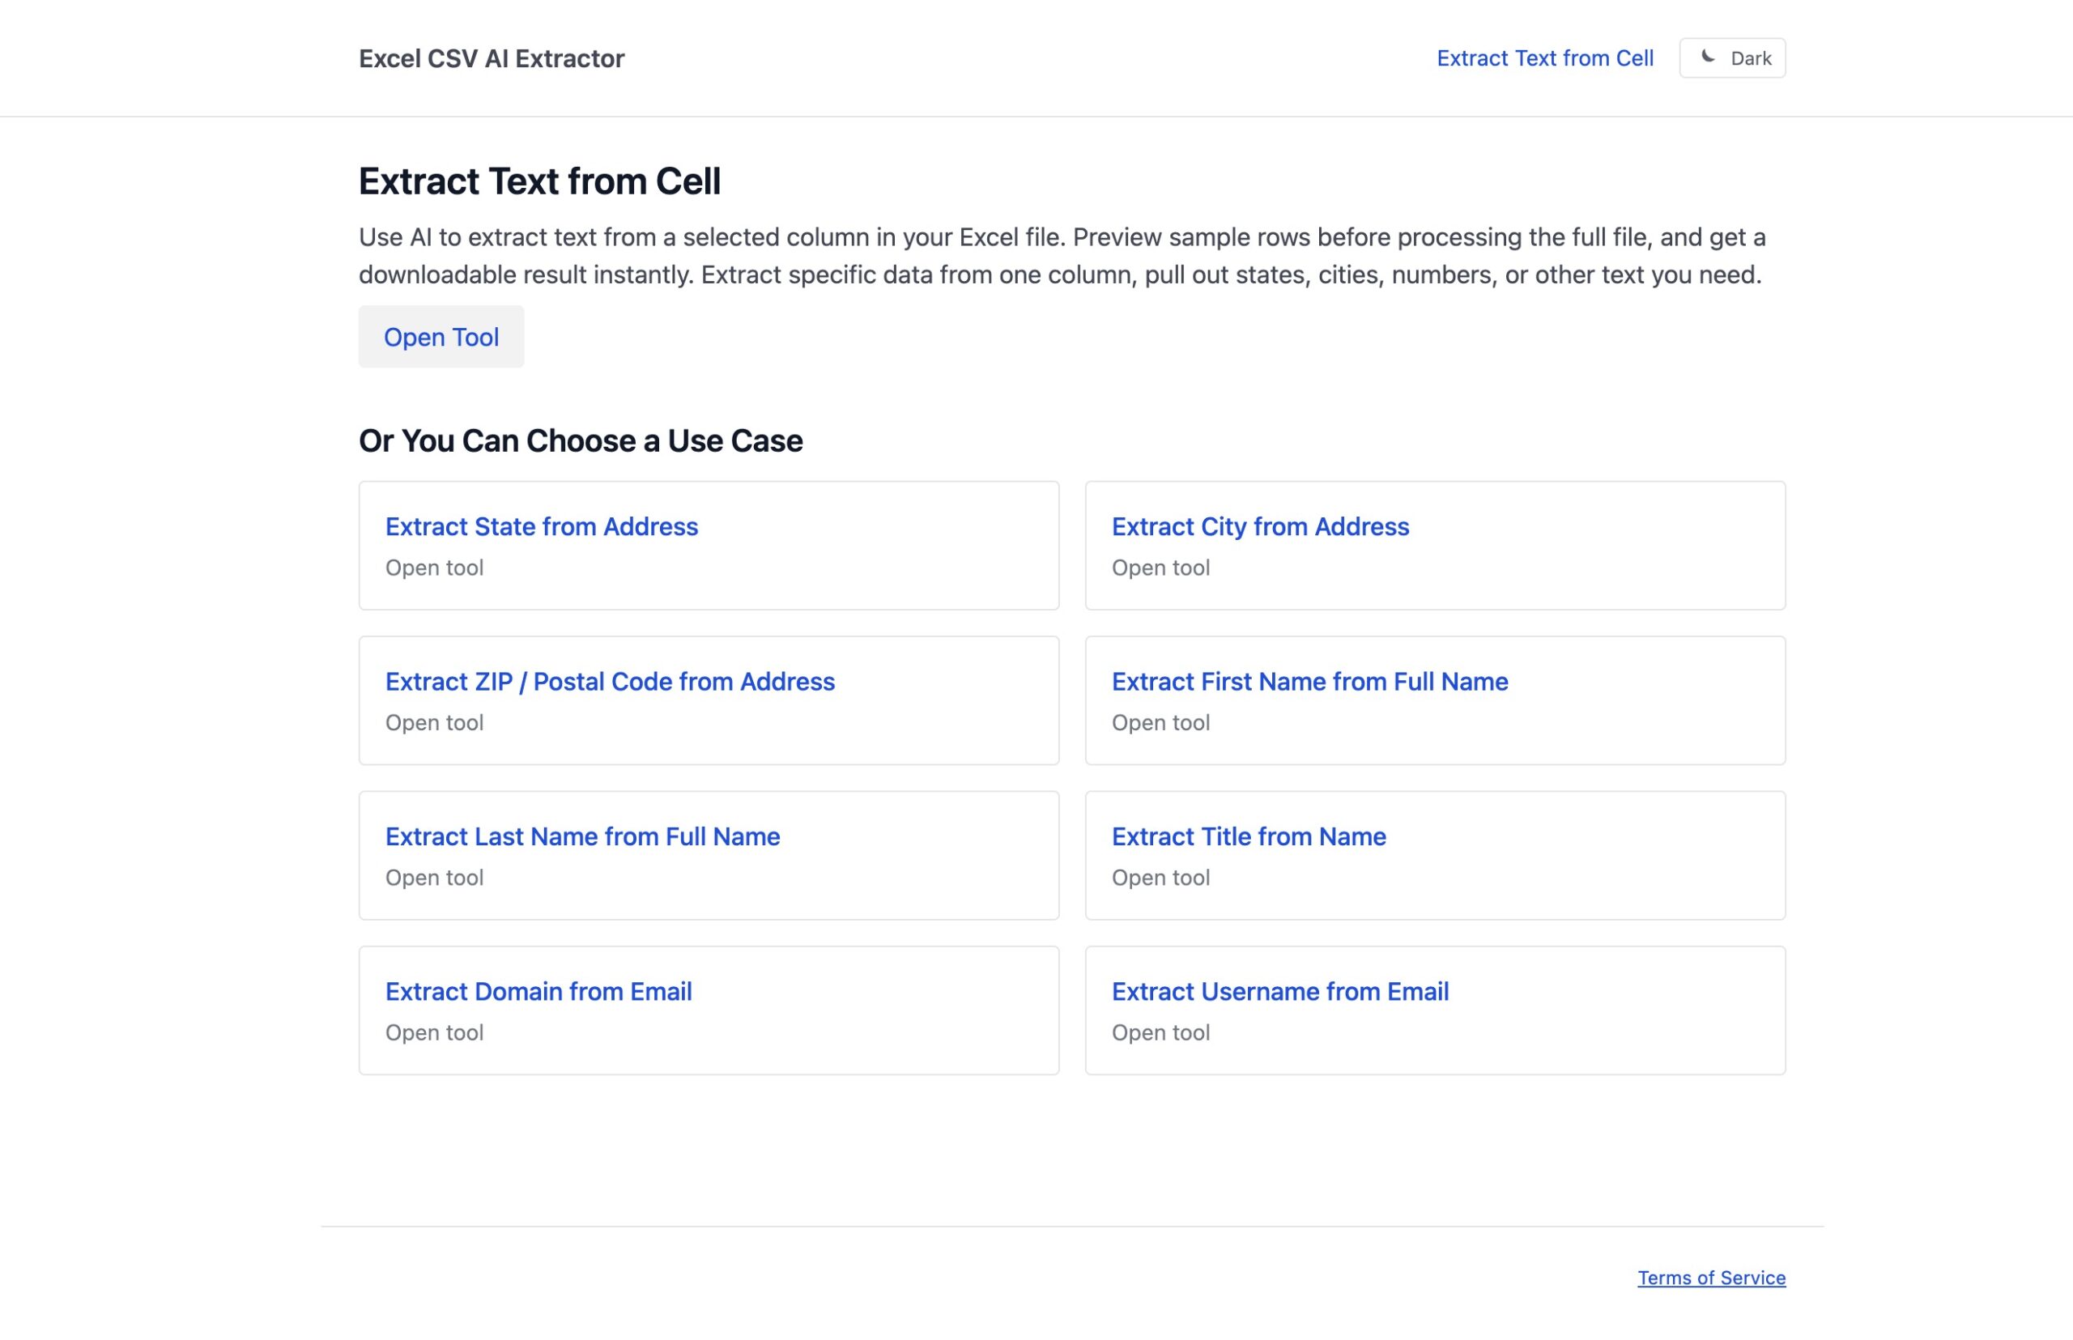The image size is (2073, 1340).
Task: Click 'Open tool' under Extract Last Name card
Action: [x=434, y=877]
